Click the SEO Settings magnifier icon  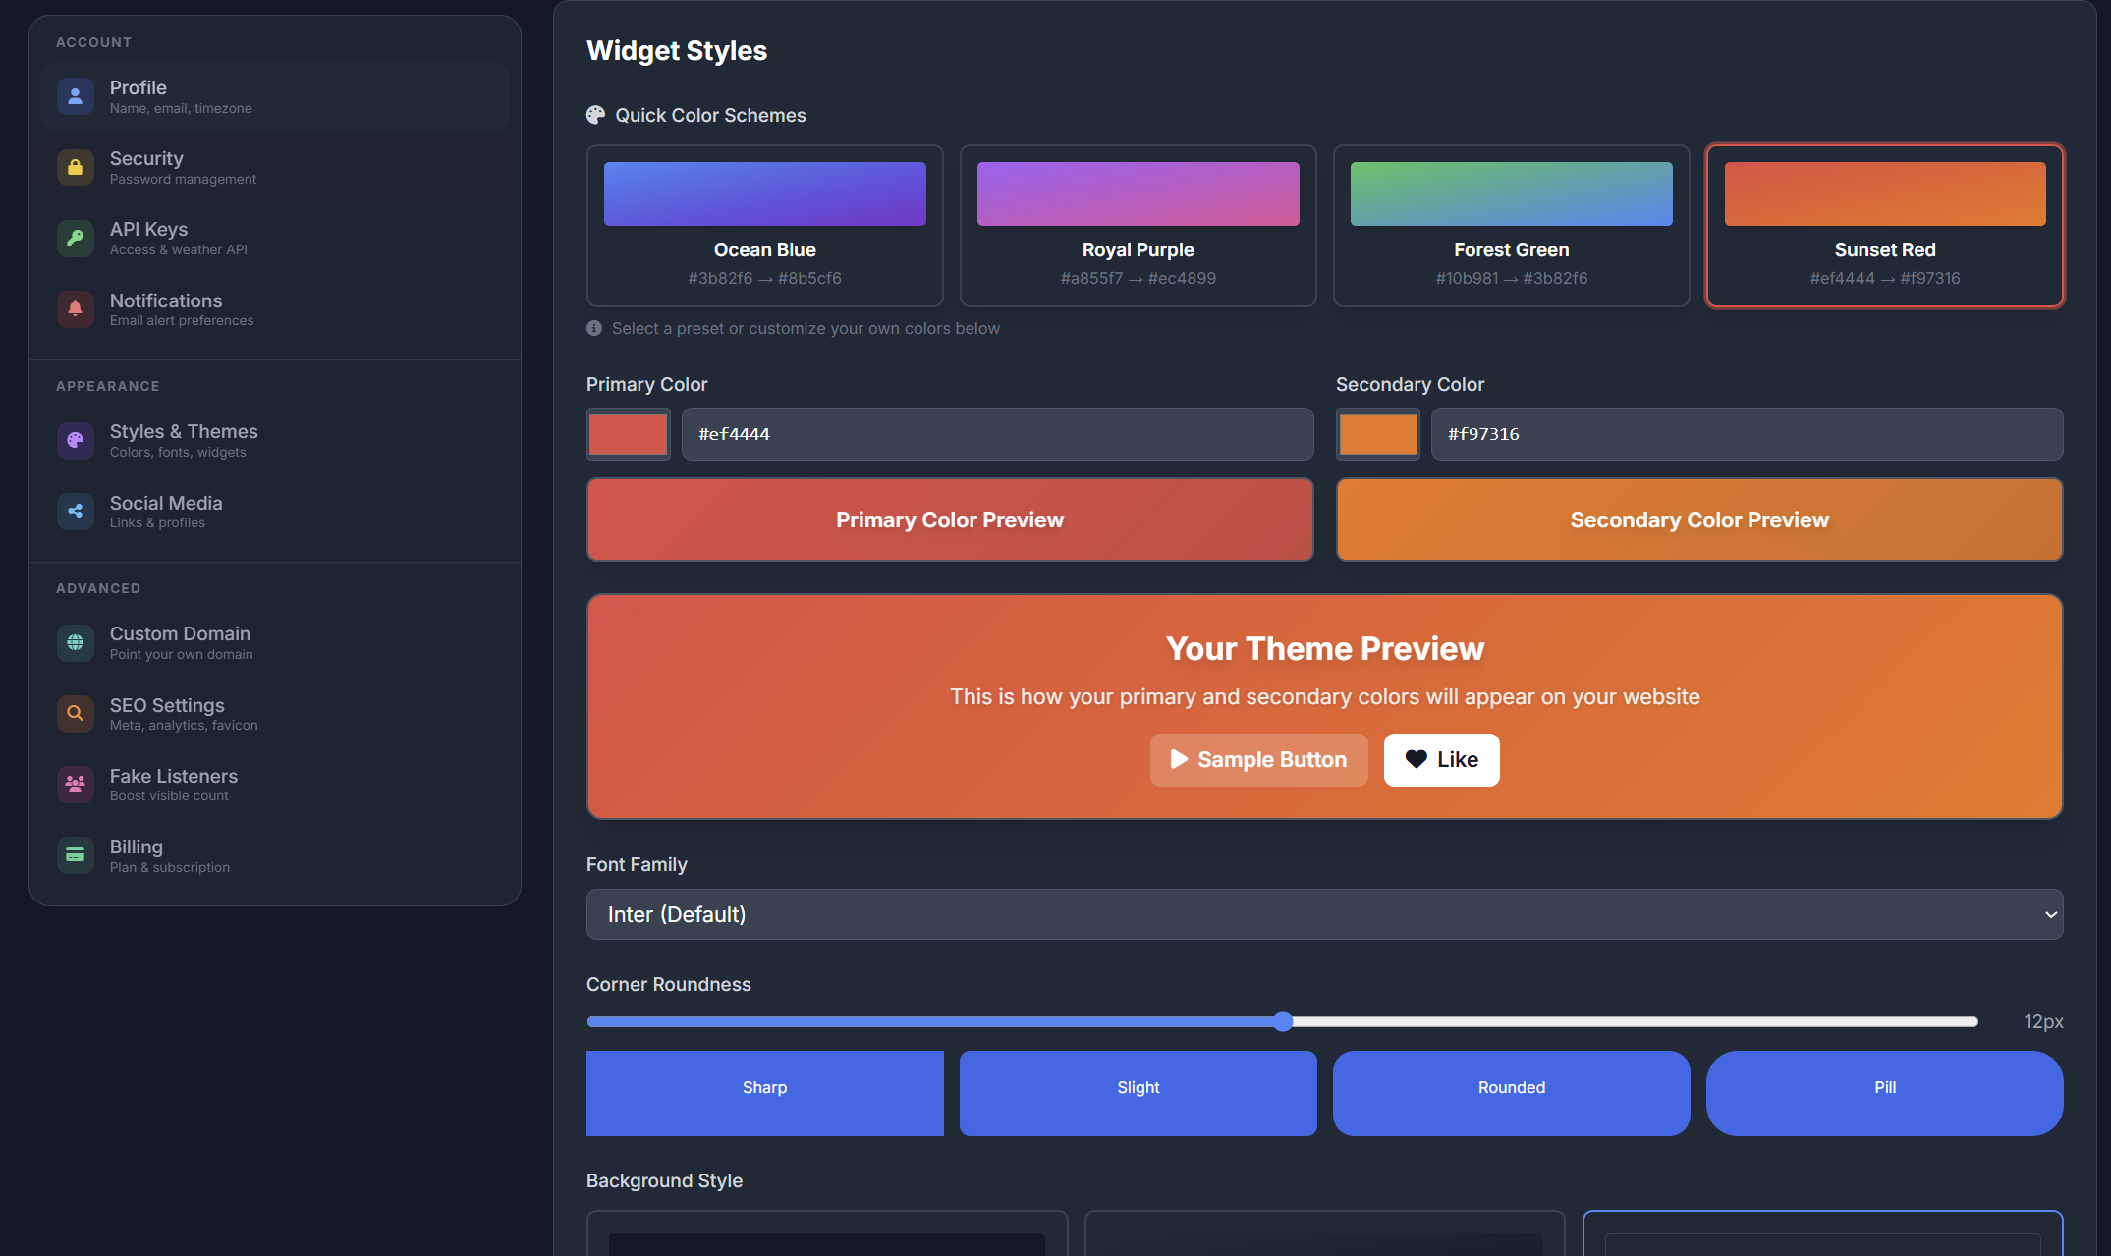coord(76,713)
